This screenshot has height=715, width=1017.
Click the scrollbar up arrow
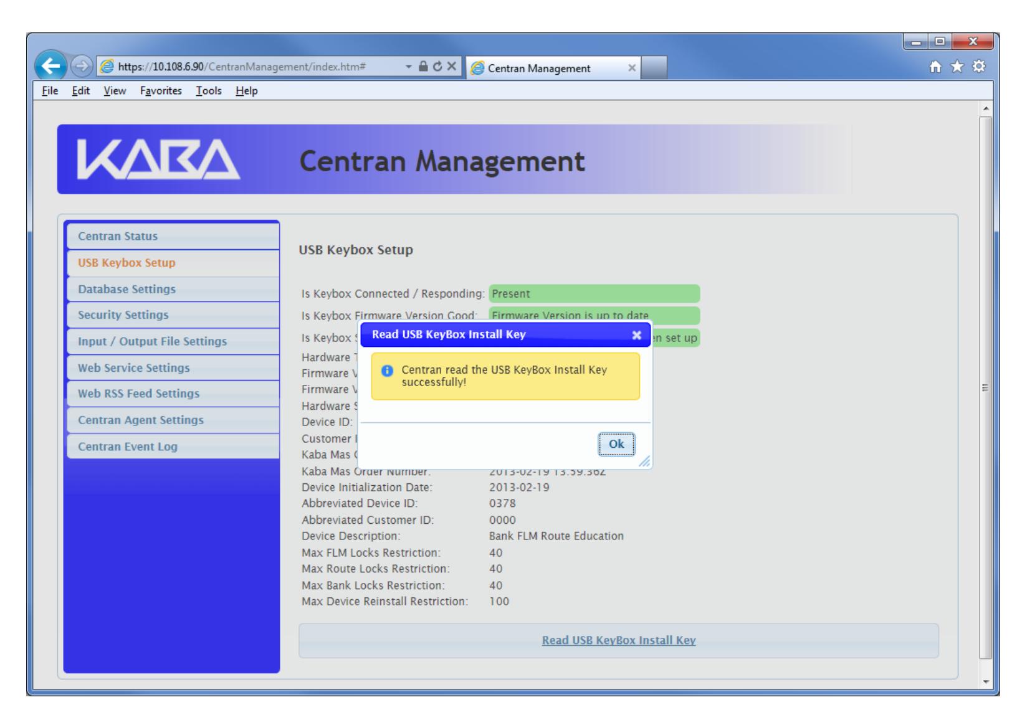[x=985, y=108]
